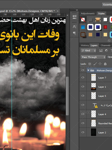Click the scroll up arrow of canvas
This screenshot has width=112, height=150.
pos(67,15)
